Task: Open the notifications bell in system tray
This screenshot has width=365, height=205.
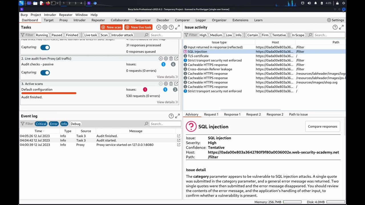Action: 315,3
